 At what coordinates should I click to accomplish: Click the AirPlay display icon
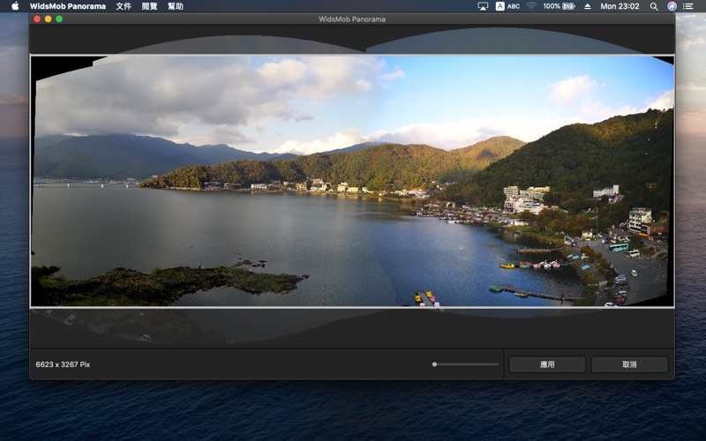[x=483, y=6]
